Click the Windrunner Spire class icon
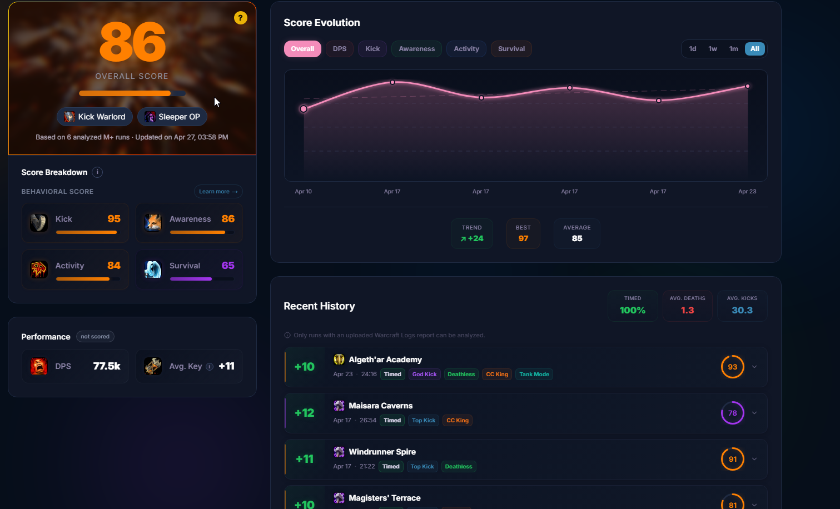The height and width of the screenshot is (509, 840). pyautogui.click(x=339, y=452)
